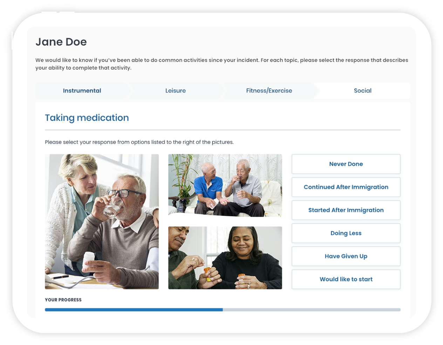Select Continued After Immigration option
Screen dimensions: 443x345
point(346,187)
